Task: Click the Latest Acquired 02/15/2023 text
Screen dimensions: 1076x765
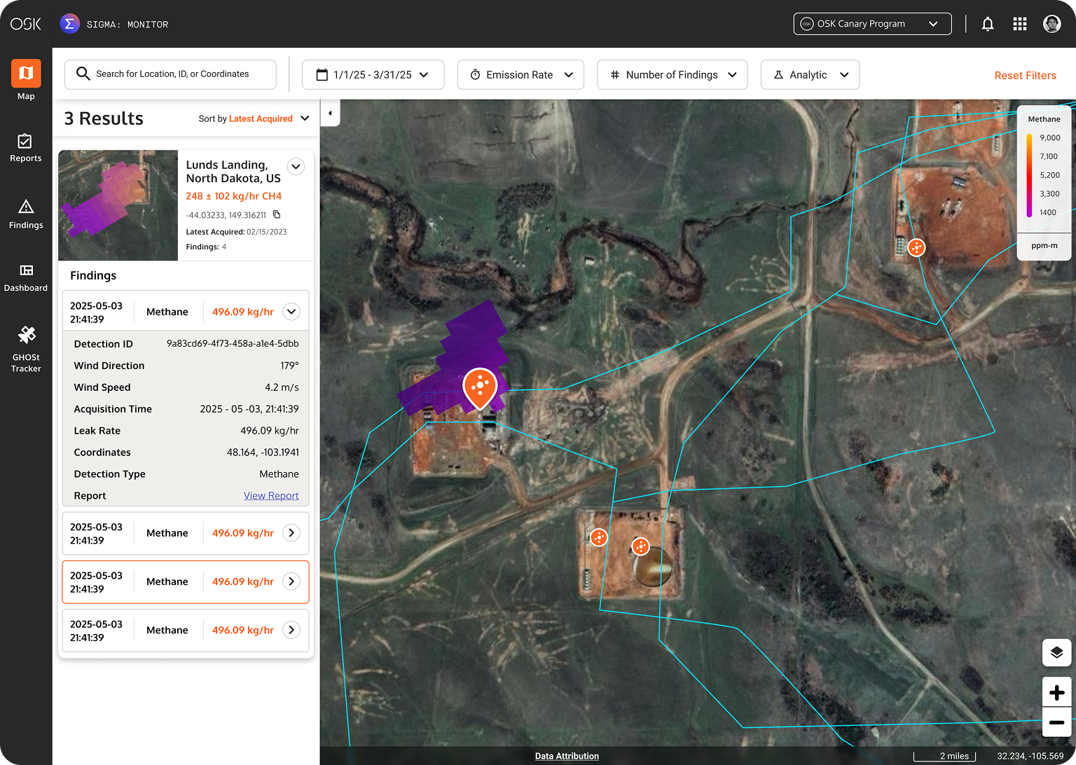Action: (236, 232)
